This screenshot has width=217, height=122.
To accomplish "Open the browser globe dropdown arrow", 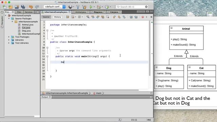I will click(x=73, y=7).
